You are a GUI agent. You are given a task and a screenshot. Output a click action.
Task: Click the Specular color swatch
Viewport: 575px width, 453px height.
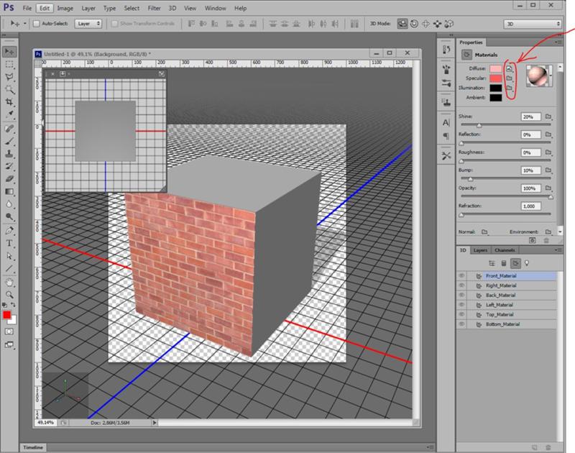495,78
